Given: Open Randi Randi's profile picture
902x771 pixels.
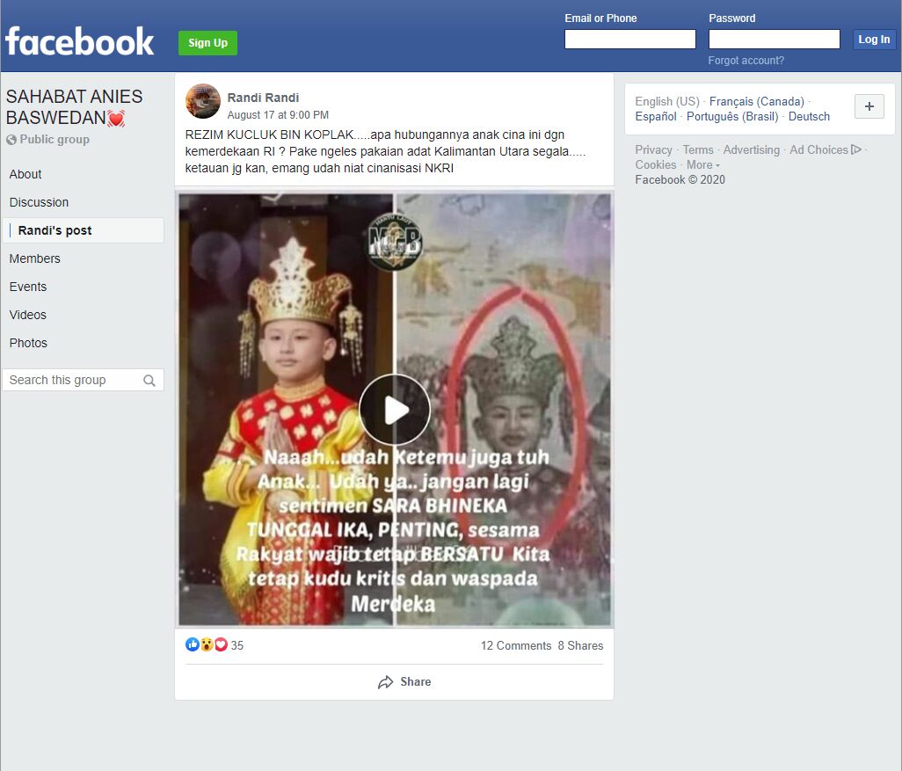Looking at the screenshot, I should [x=202, y=101].
